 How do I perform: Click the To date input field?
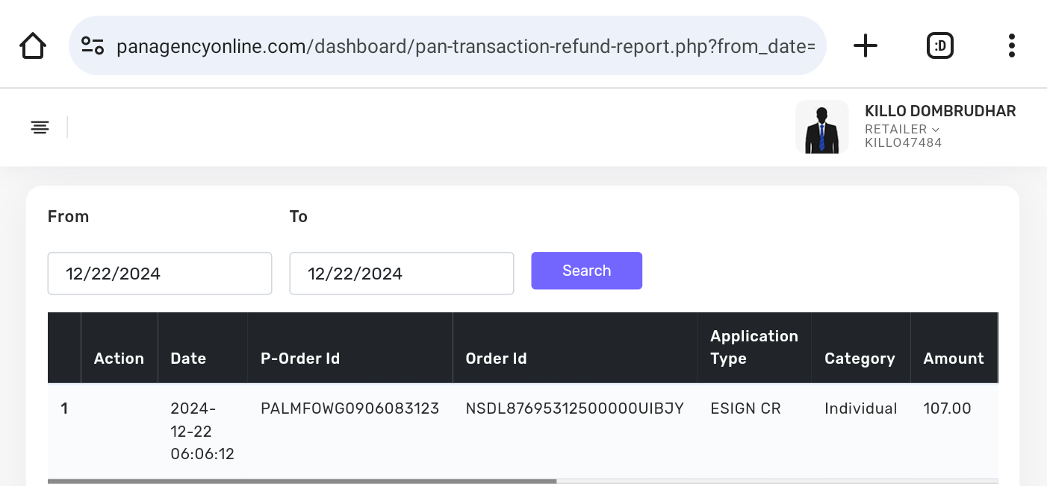tap(401, 274)
